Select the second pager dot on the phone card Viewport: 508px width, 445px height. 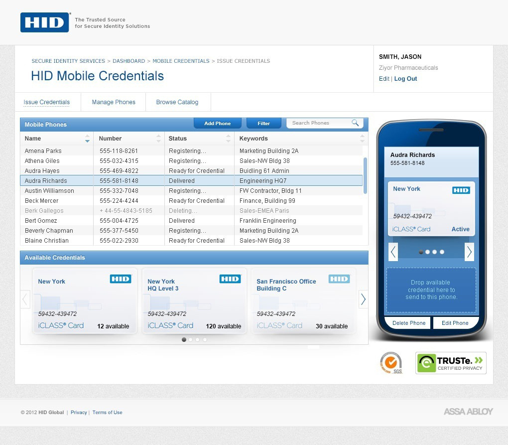(x=427, y=252)
